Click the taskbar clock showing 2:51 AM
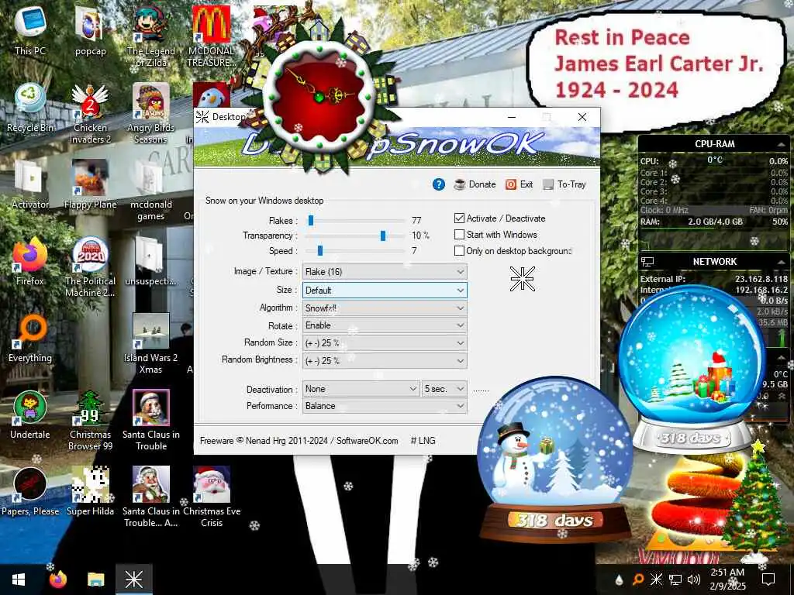Viewport: 794px width, 595px height. click(727, 580)
